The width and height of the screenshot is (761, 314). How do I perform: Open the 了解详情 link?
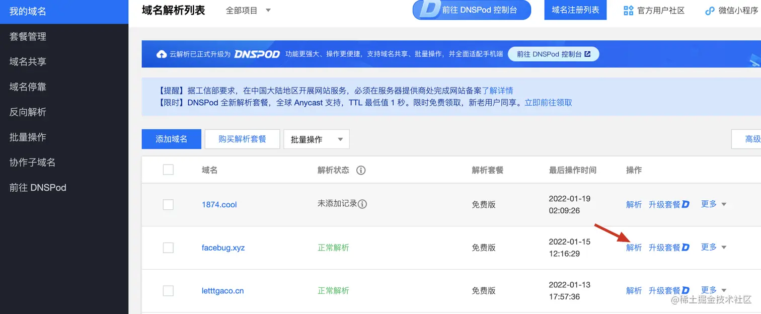[497, 91]
